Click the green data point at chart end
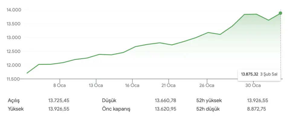 [x=280, y=13]
